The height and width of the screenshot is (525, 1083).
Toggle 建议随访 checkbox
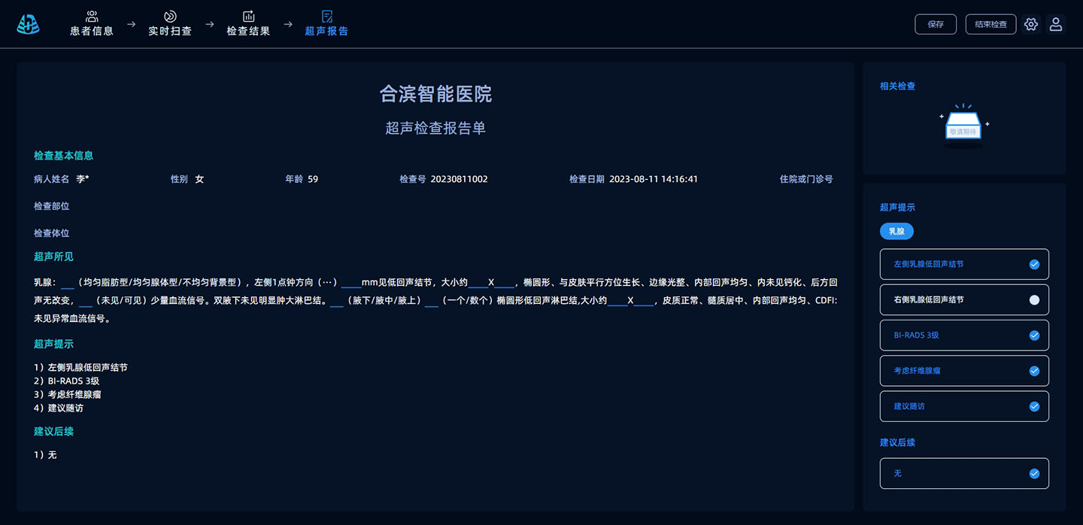pyautogui.click(x=1034, y=406)
